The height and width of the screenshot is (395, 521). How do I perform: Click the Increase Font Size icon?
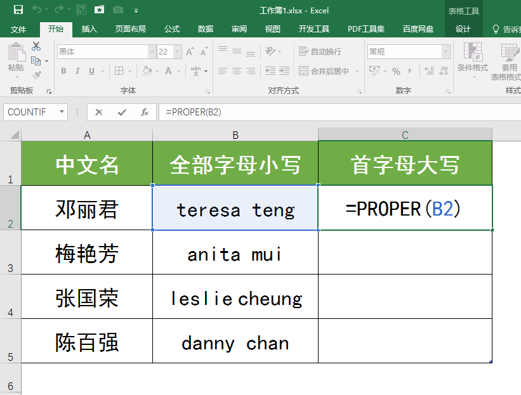point(190,51)
